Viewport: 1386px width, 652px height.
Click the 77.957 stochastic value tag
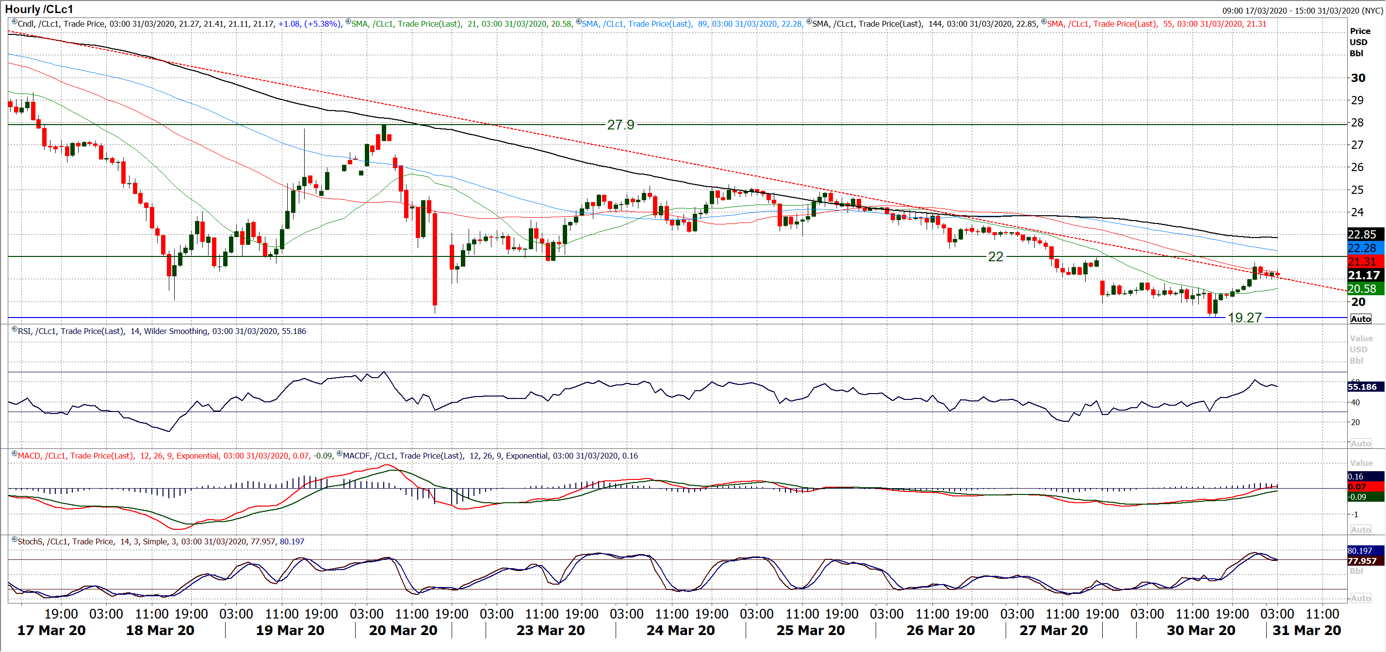pos(1365,561)
